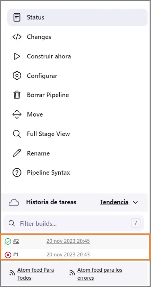Click the green success icon of build #2

pos(8,241)
